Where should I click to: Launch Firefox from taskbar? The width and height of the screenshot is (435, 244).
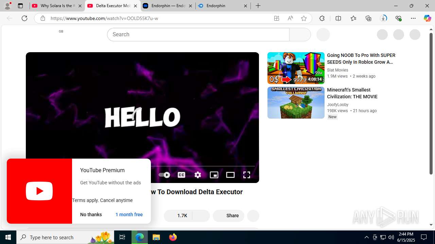click(x=173, y=237)
